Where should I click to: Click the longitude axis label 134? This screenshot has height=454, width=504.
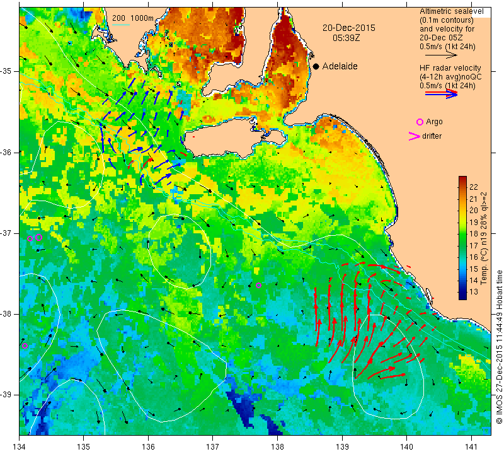point(20,446)
